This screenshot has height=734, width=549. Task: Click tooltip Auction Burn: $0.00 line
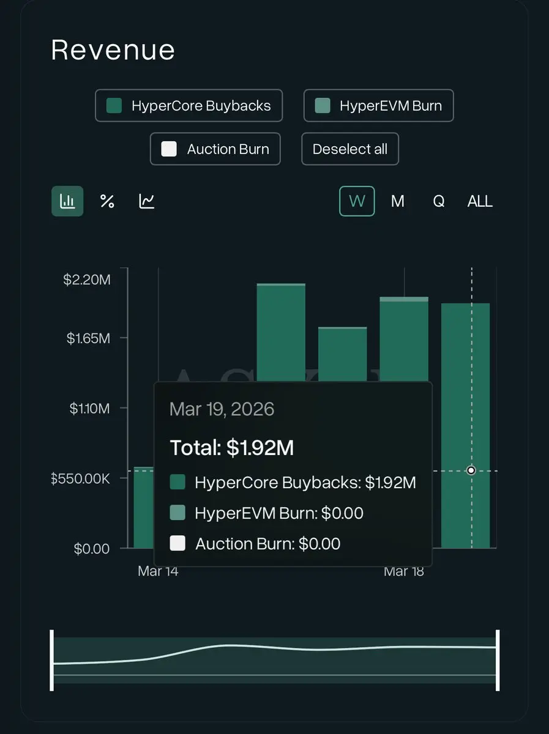point(255,544)
